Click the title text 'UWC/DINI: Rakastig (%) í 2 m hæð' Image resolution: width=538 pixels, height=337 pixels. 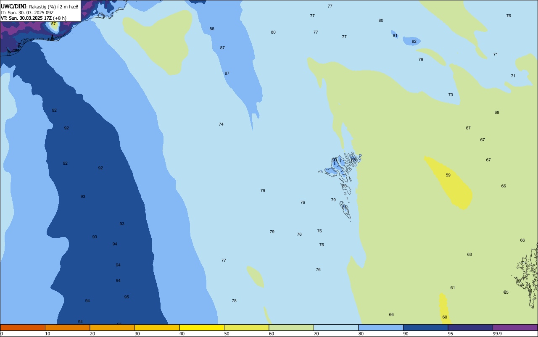click(40, 7)
